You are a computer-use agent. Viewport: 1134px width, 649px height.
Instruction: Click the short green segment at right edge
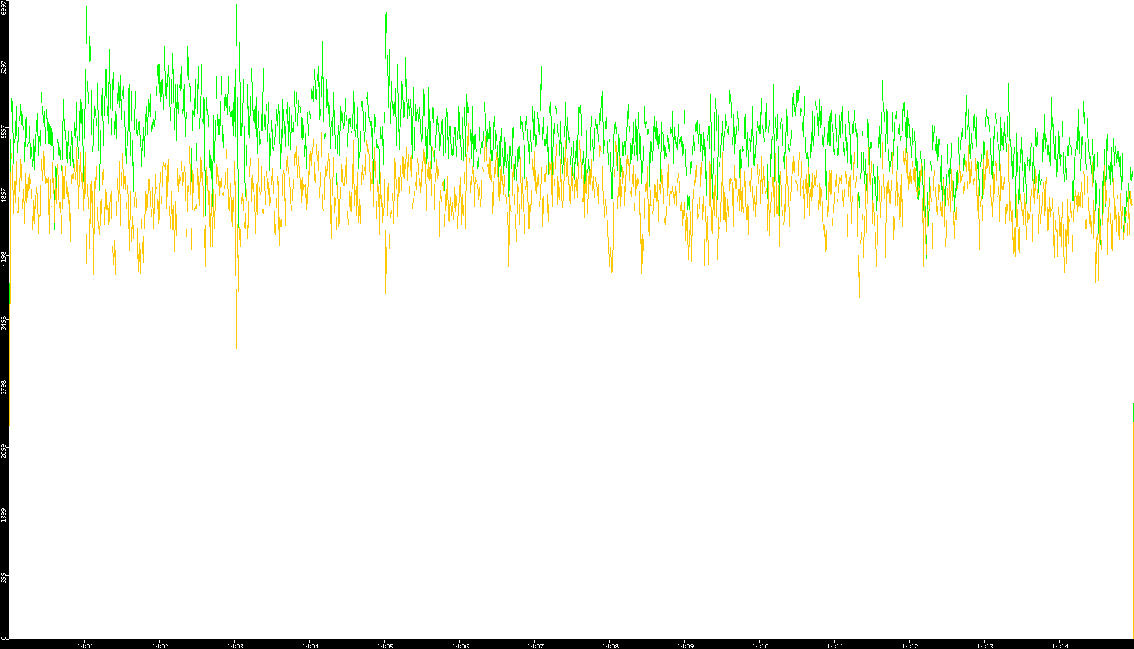coord(1133,412)
